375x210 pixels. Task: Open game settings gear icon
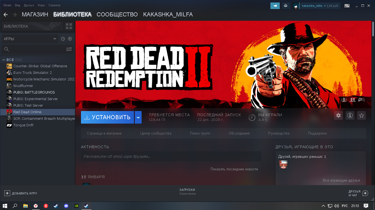(x=338, y=115)
